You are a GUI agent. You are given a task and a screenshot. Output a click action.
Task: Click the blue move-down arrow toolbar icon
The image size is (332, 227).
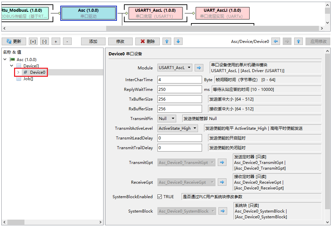click(x=178, y=41)
